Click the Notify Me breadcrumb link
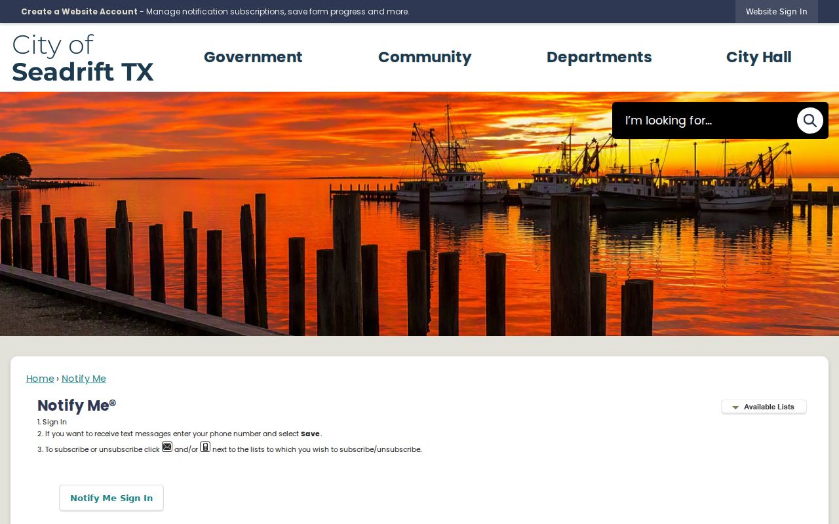The width and height of the screenshot is (839, 524). [x=84, y=379]
